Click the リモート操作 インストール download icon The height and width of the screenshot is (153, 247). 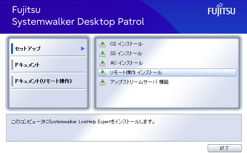[x=102, y=73]
